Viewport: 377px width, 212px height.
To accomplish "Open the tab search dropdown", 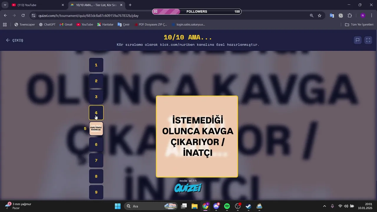I will click(x=5, y=5).
